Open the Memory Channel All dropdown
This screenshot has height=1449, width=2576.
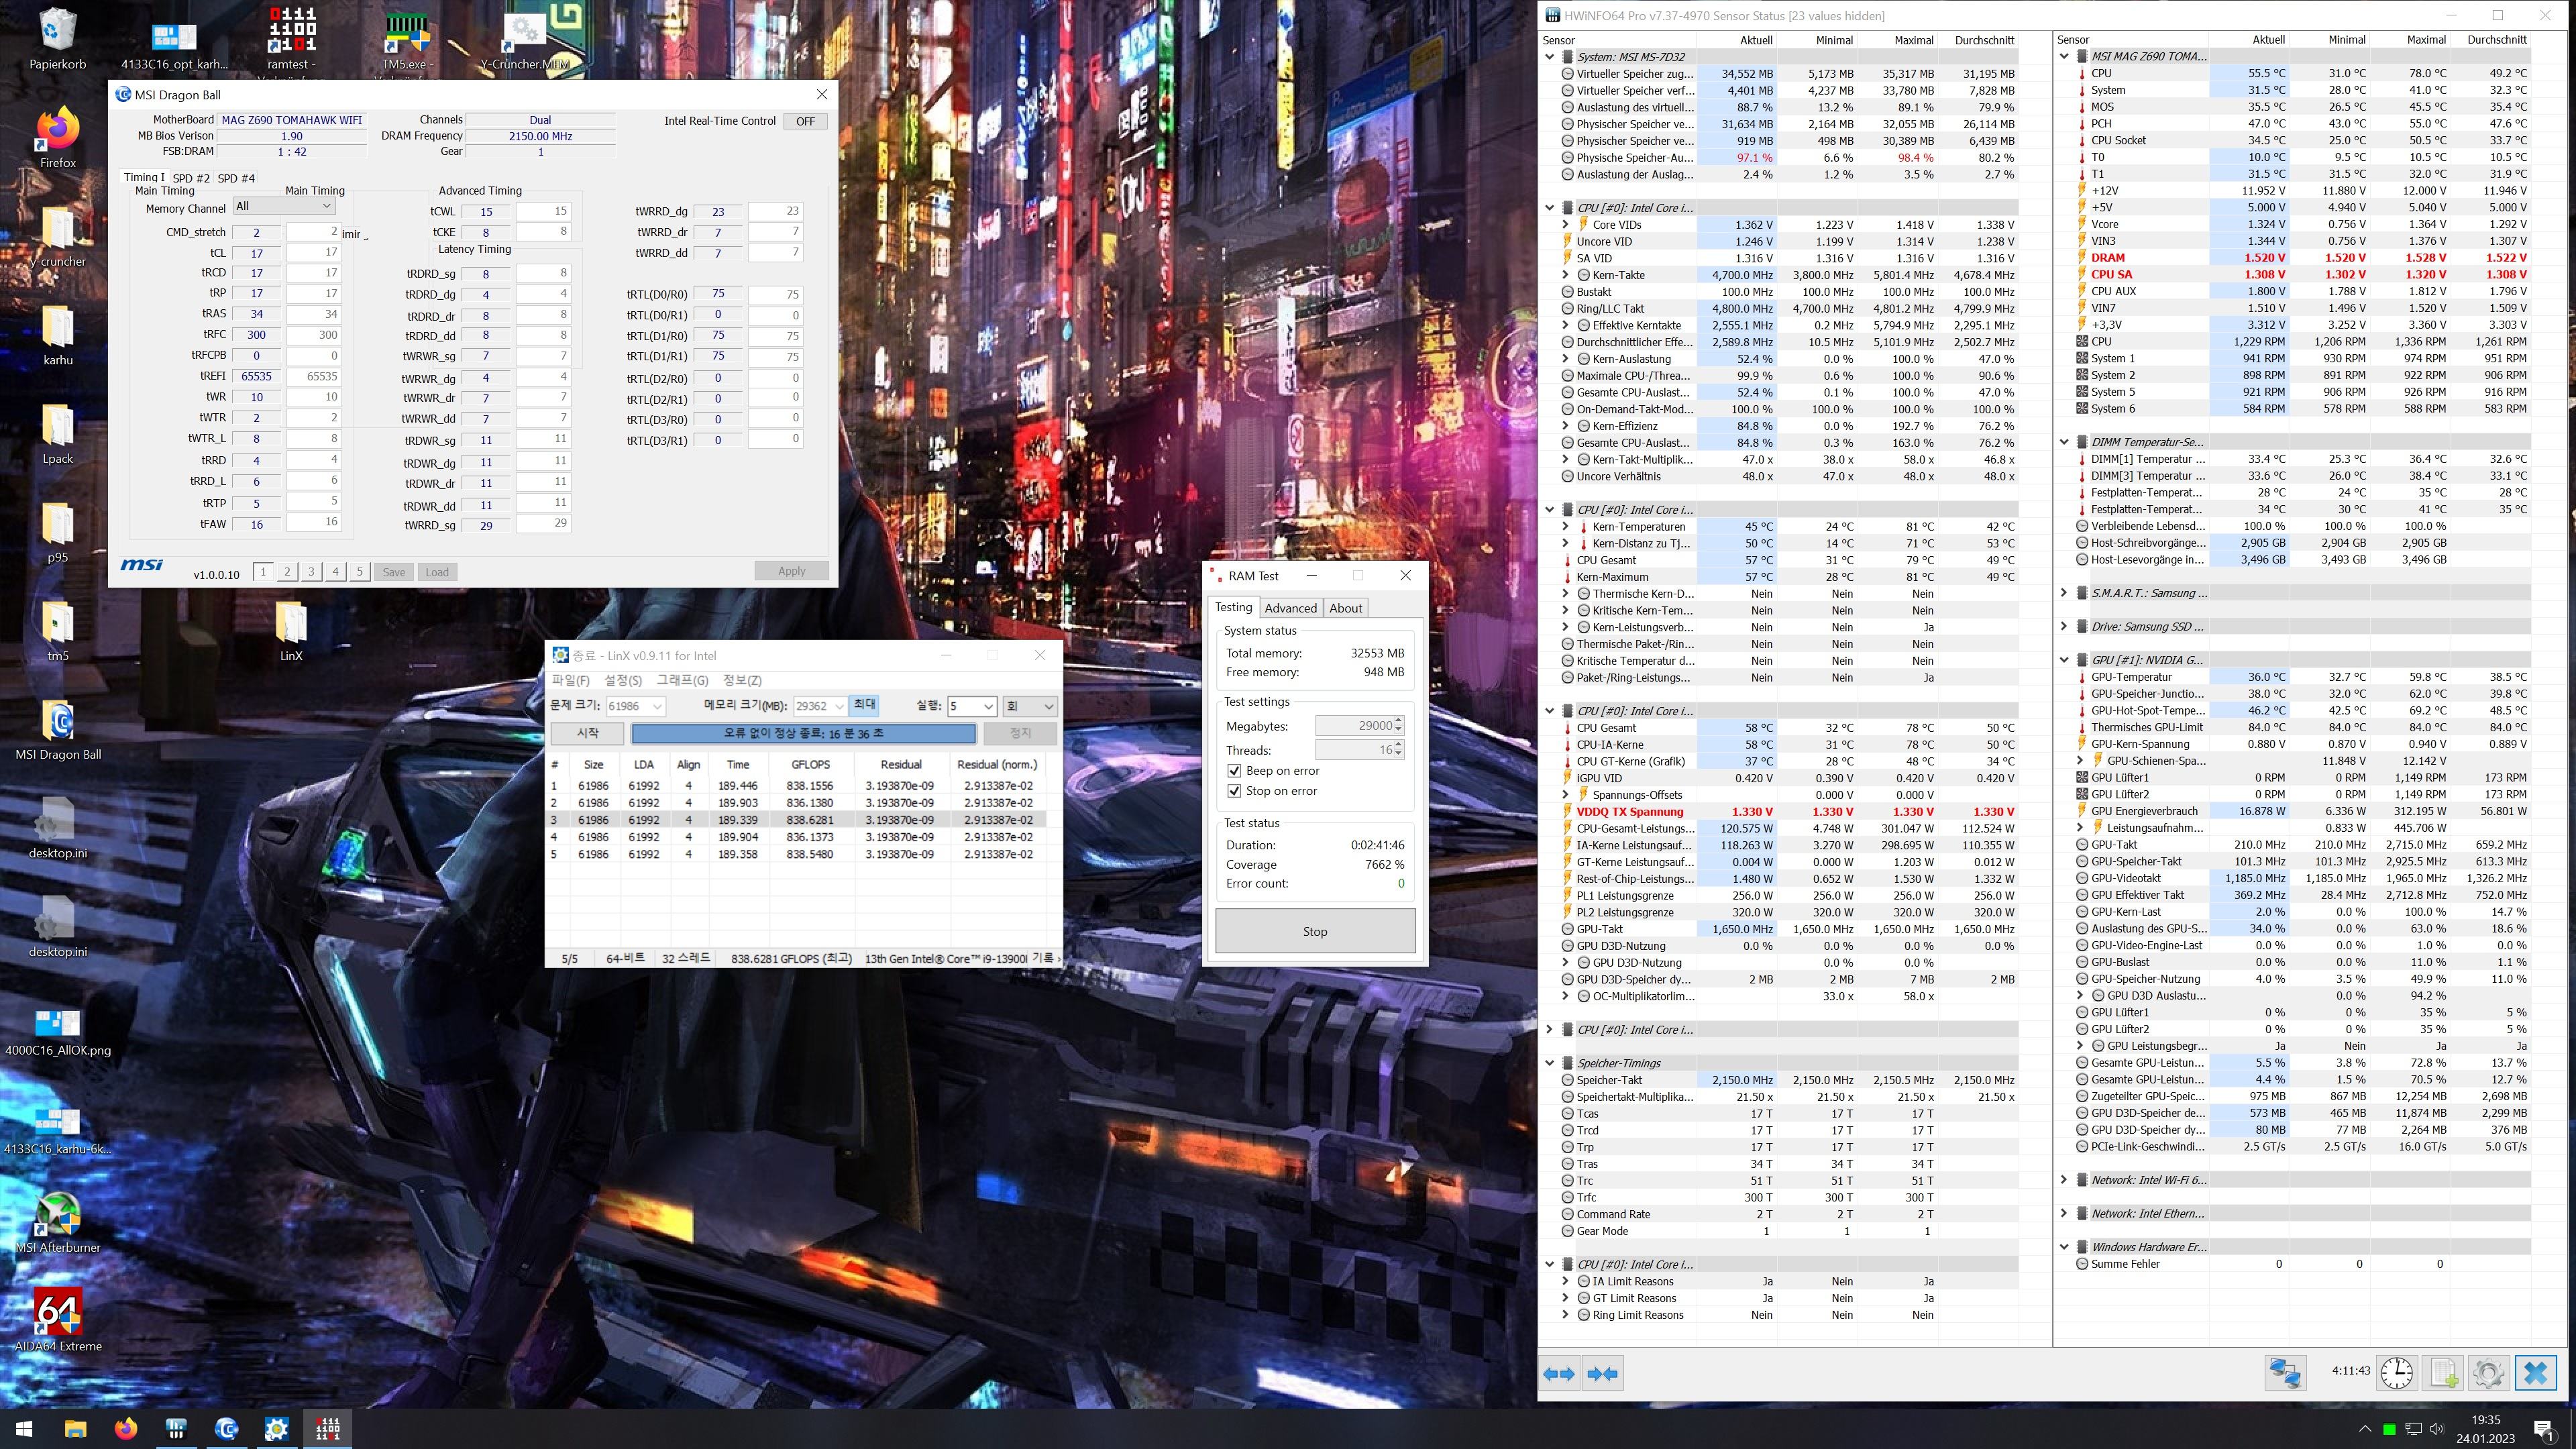[284, 206]
